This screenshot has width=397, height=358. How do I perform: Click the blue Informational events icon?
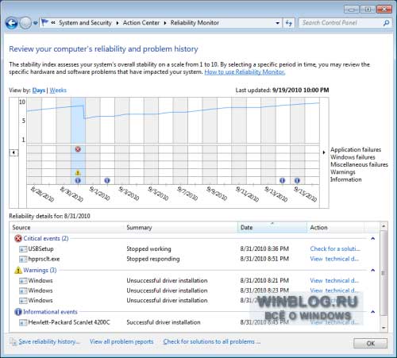[x=18, y=312]
